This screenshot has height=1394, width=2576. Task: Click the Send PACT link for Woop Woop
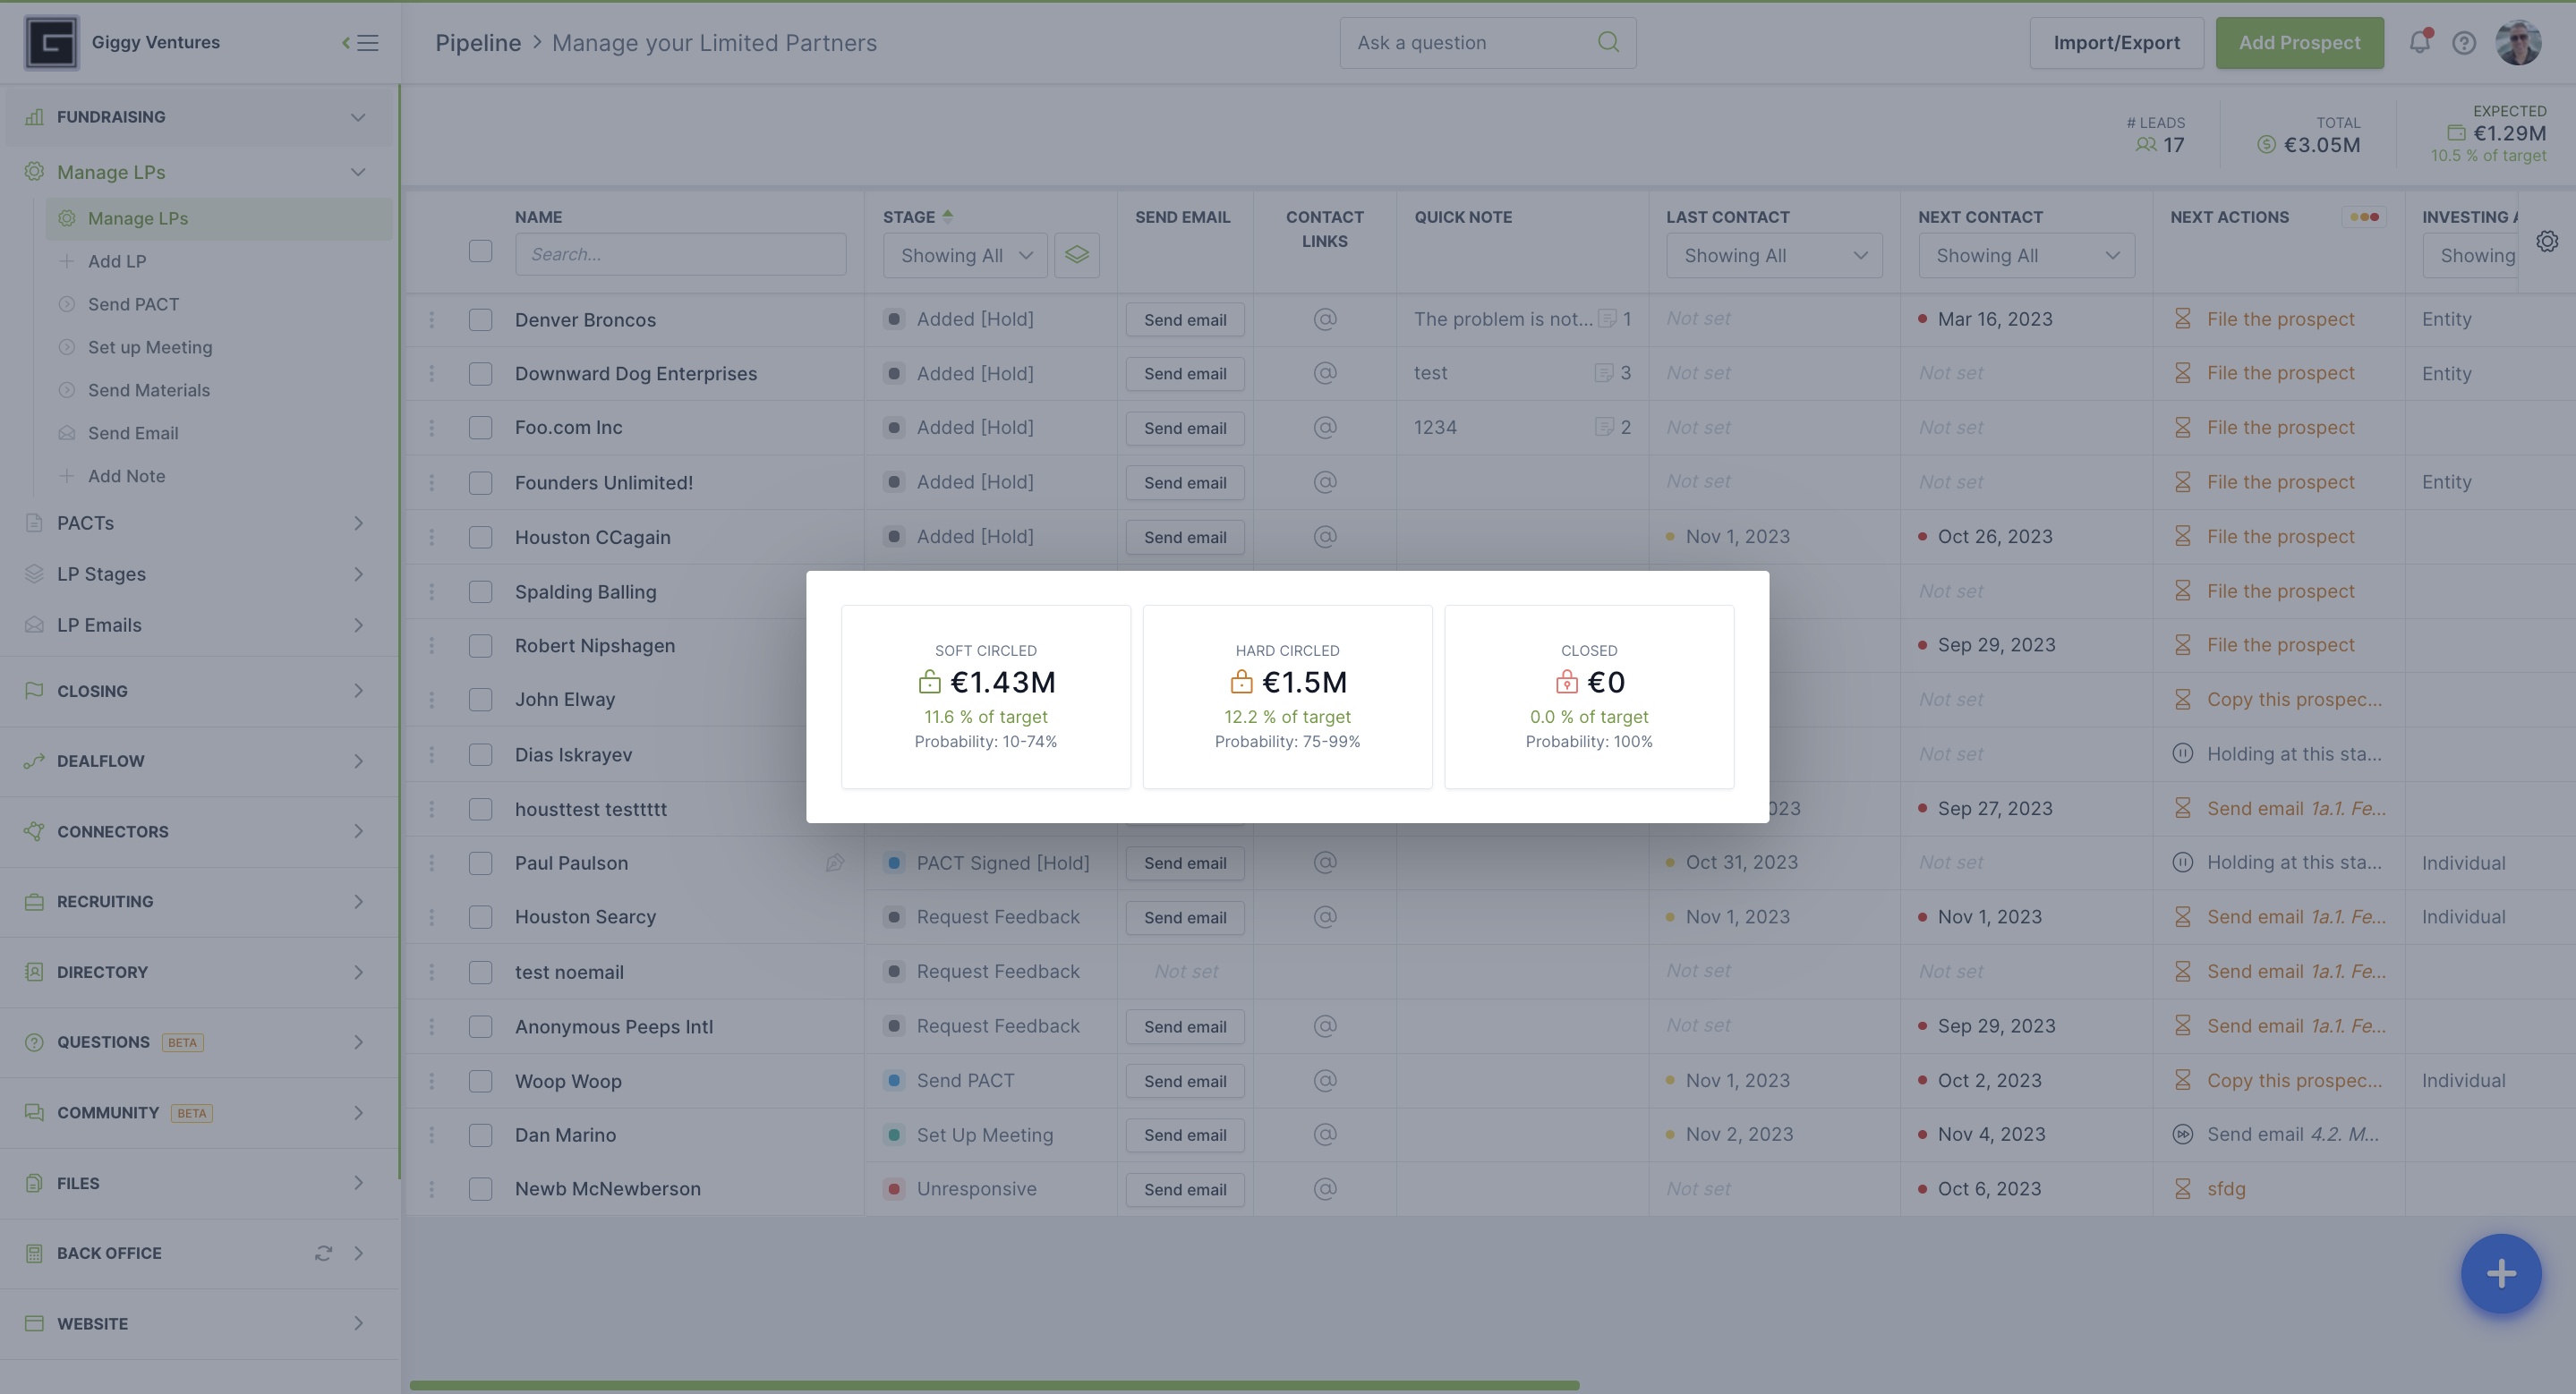(965, 1080)
